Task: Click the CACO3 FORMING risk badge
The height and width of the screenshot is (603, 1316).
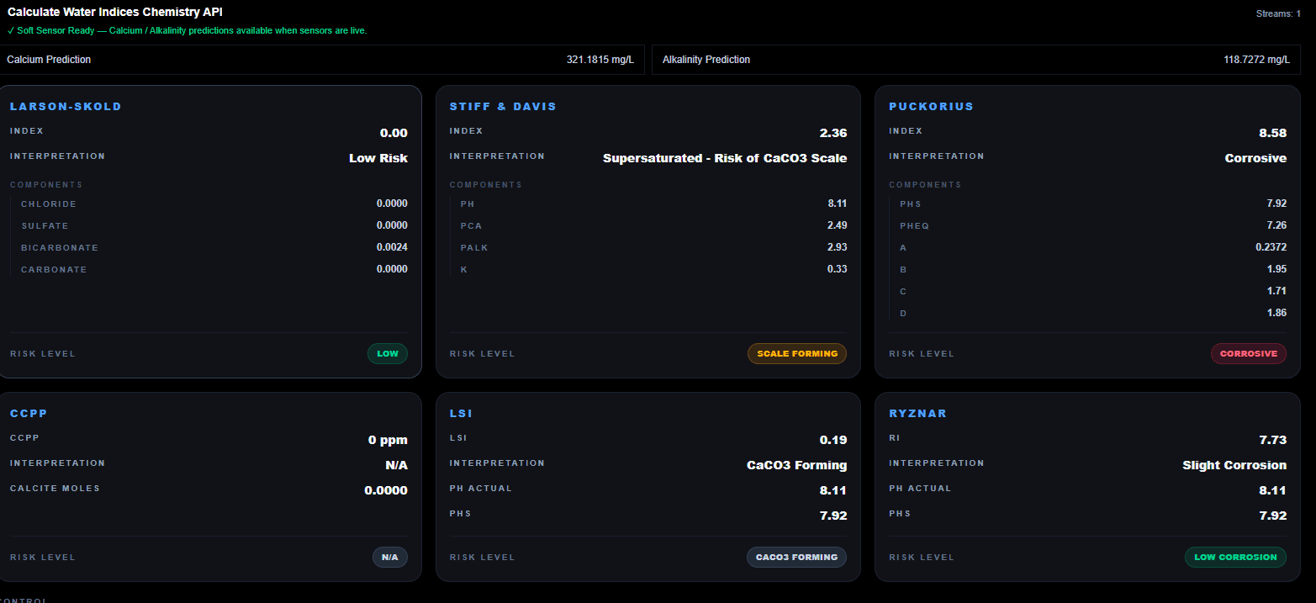Action: point(796,558)
